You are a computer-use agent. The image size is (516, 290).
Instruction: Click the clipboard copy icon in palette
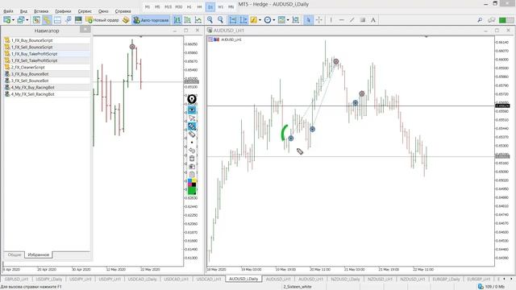(x=192, y=175)
